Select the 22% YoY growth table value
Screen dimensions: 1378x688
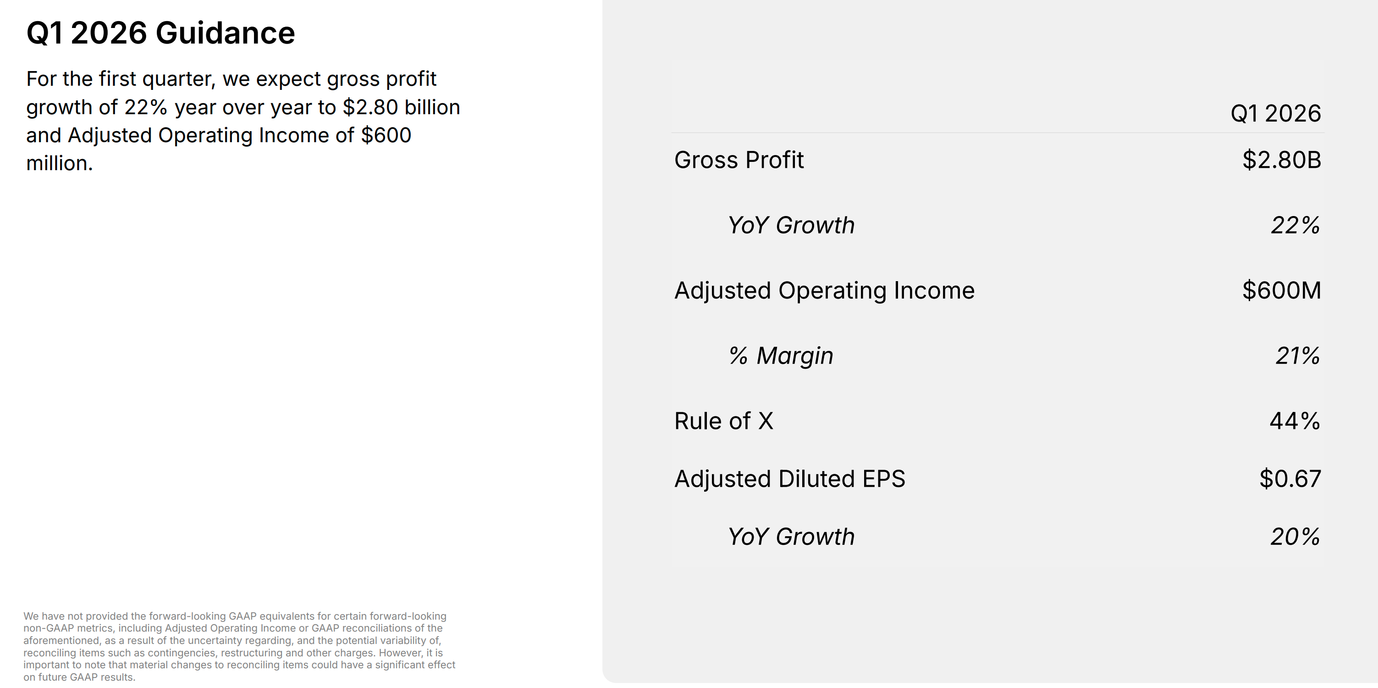click(1295, 225)
